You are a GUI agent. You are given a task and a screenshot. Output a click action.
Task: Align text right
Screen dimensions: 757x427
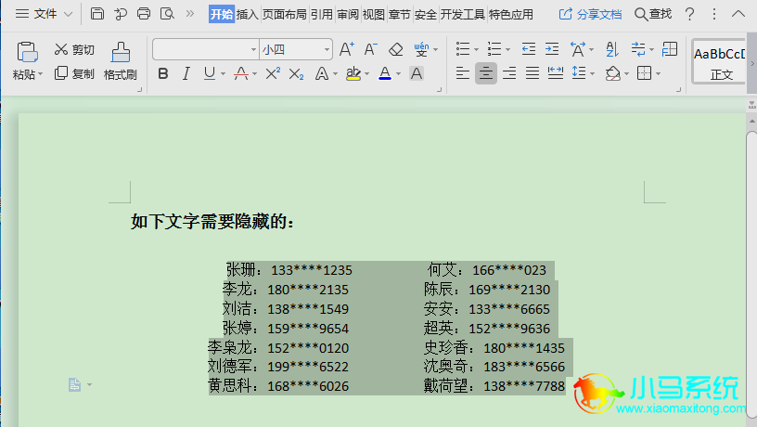coord(509,73)
